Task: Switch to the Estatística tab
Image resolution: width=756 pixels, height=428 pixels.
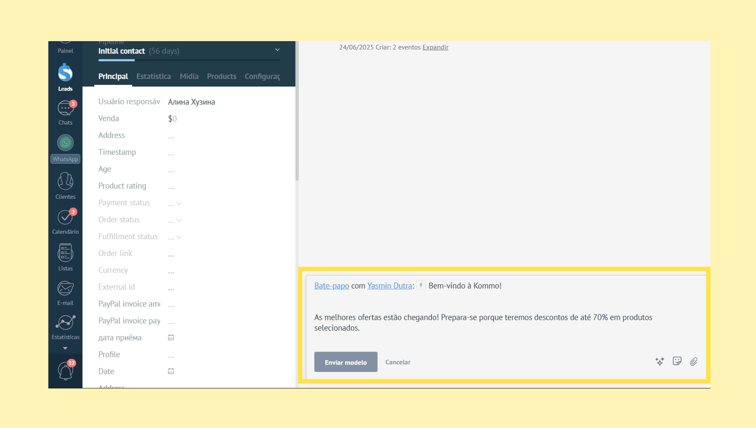Action: [153, 76]
